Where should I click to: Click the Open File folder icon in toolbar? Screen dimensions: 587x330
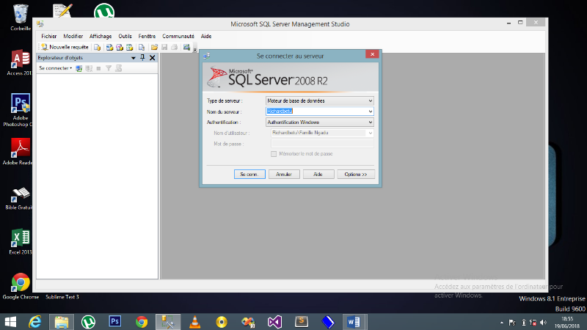[155, 47]
